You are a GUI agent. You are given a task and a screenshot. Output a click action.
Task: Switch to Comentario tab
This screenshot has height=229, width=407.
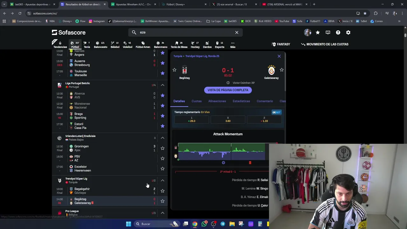pos(265,101)
